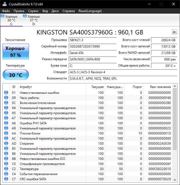
Task: Click the scrollbar down arrow in attribute list
Action: coord(175,180)
